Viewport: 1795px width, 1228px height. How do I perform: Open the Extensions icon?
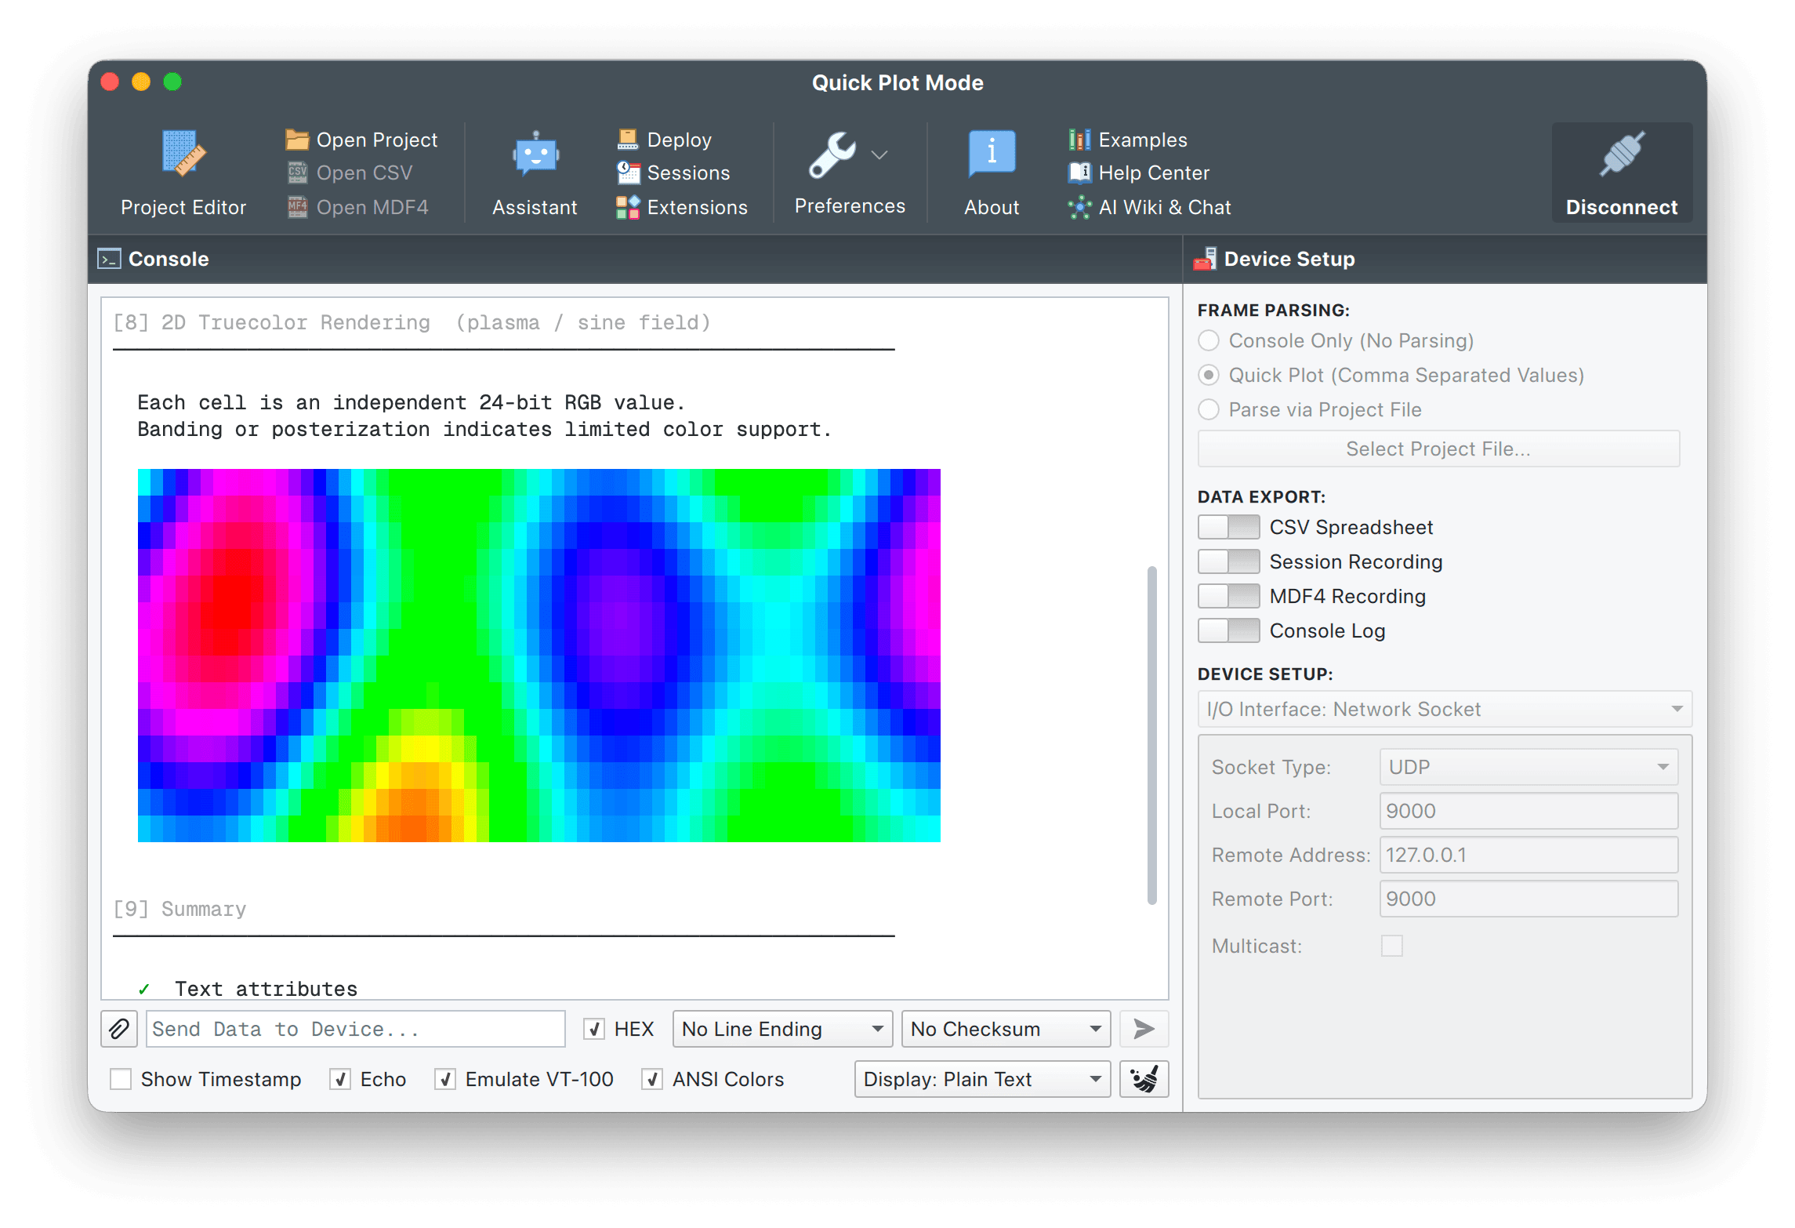coord(628,207)
